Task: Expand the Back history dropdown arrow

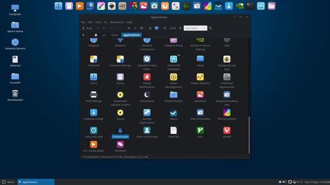Action: (97, 28)
